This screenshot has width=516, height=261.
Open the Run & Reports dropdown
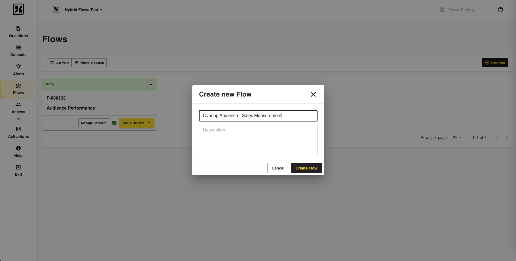[137, 123]
